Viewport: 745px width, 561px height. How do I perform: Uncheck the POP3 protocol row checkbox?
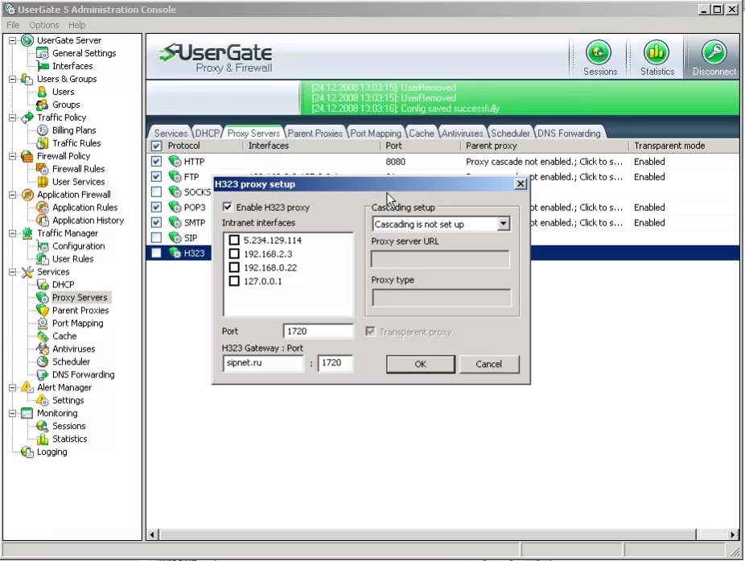(156, 208)
